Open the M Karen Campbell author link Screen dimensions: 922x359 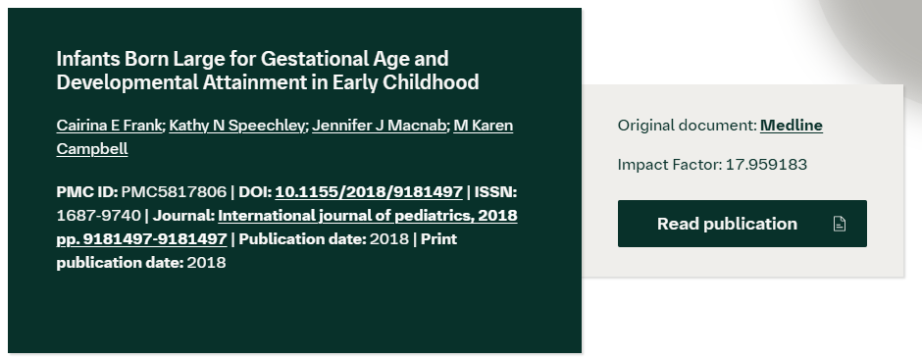[x=284, y=137]
